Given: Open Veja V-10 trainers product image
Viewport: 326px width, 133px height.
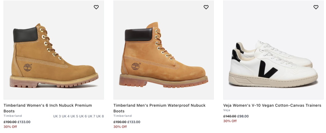Looking at the screenshot, I should click(x=273, y=50).
